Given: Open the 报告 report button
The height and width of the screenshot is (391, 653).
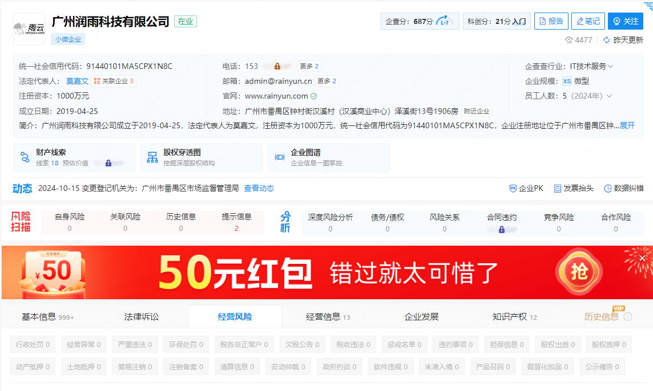Looking at the screenshot, I should coord(551,21).
